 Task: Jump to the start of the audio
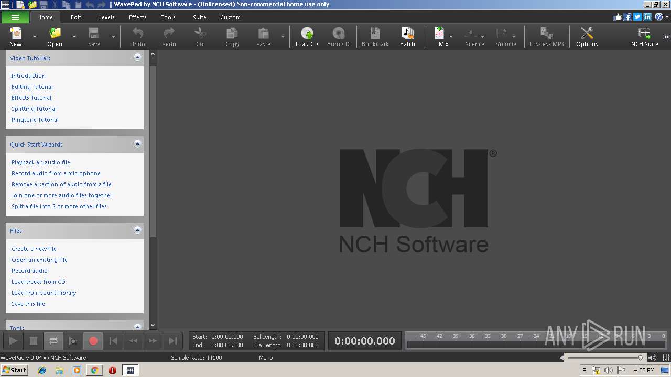tap(113, 341)
